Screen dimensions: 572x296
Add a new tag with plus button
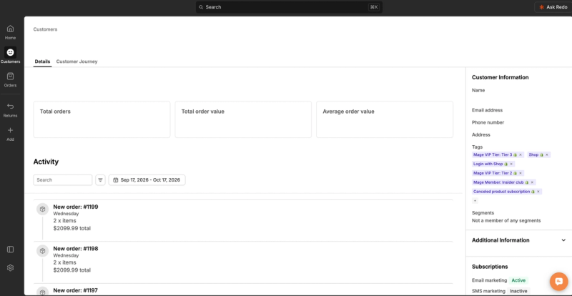[475, 201]
